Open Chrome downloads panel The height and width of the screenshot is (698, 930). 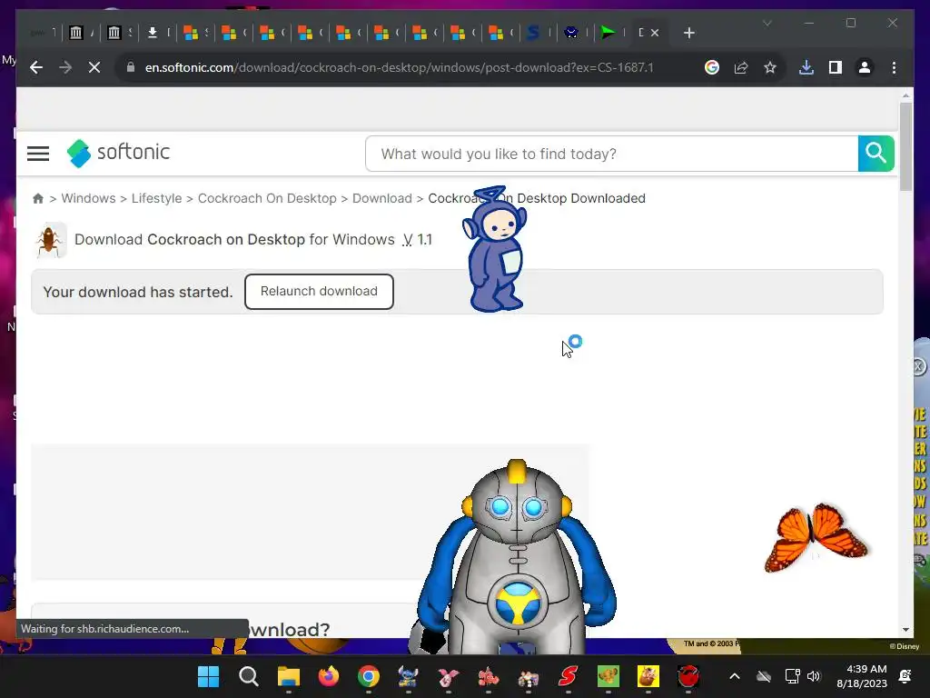[806, 67]
